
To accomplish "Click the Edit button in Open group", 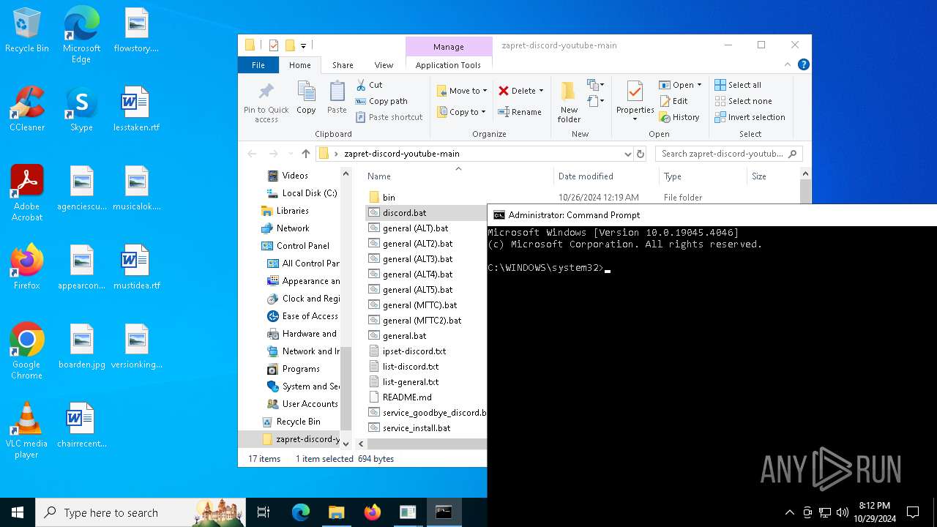I will tap(673, 101).
